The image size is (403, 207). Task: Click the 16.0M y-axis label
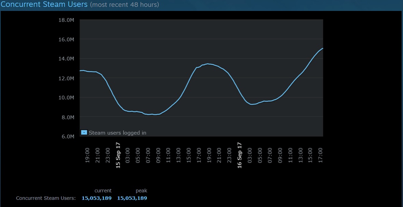tap(66, 40)
